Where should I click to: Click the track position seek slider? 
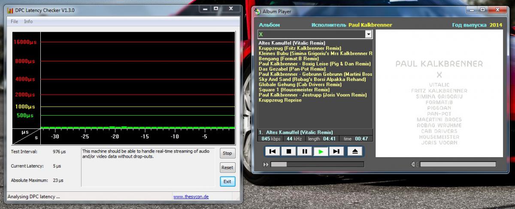(x=317, y=164)
